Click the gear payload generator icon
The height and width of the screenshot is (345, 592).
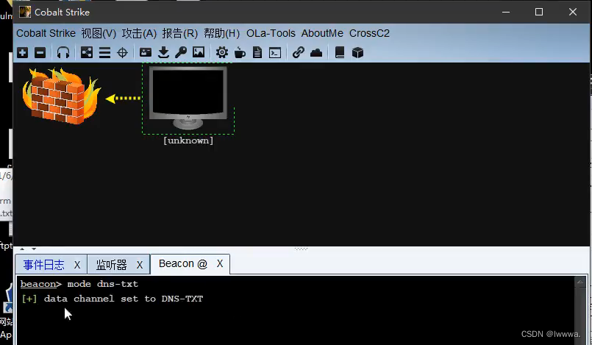coord(222,52)
